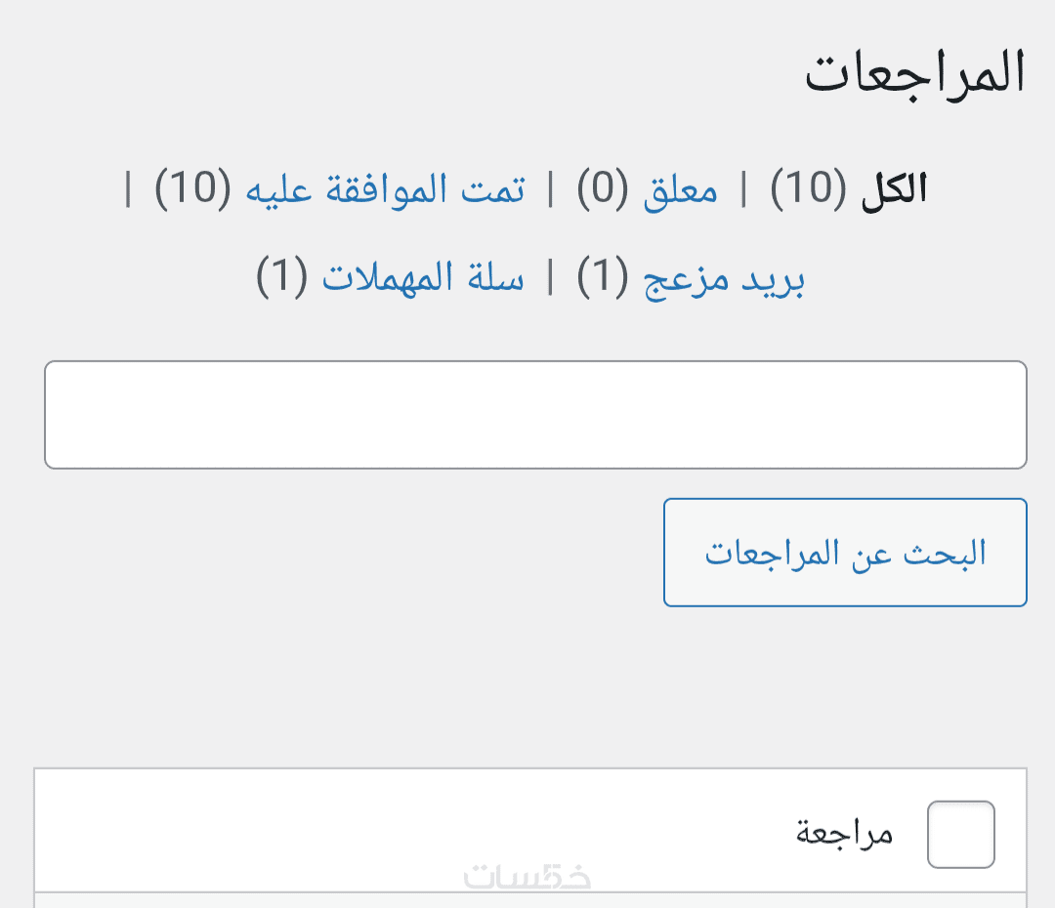
Task: Click the (10) count beside تمت الموافقة عليه
Action: [192, 189]
